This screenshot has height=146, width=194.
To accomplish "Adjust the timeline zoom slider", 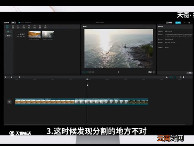I will coord(183,77).
